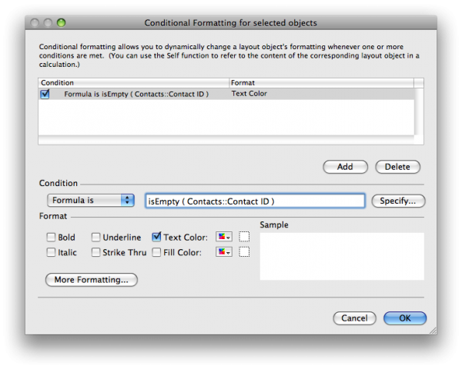Click the green zoom window button

pos(61,22)
